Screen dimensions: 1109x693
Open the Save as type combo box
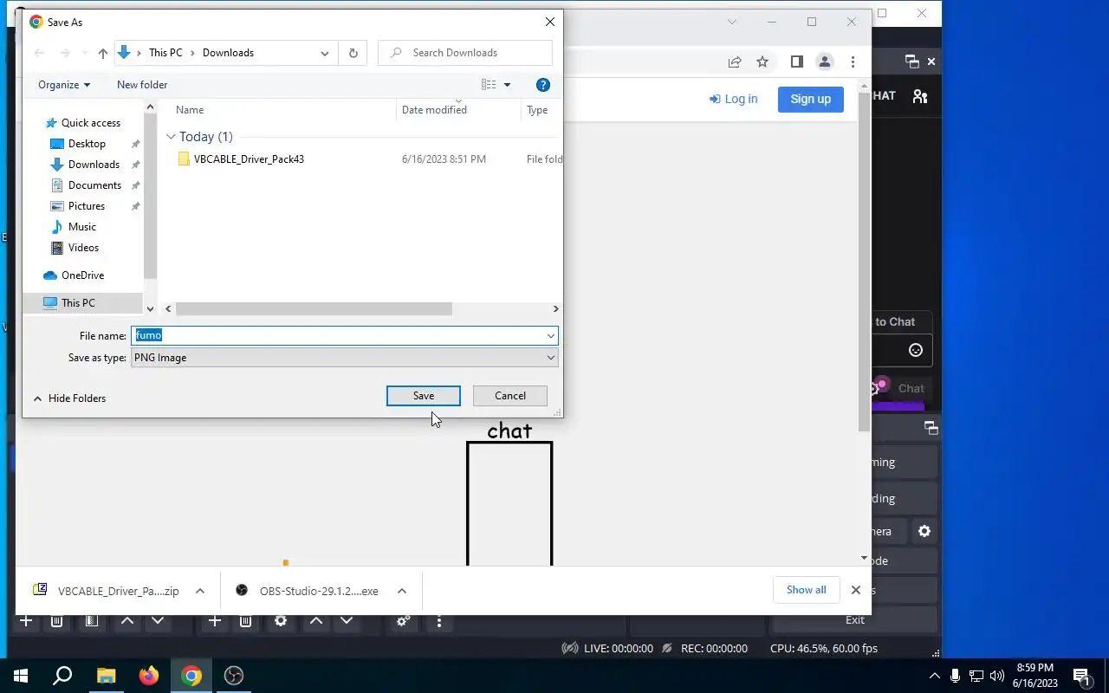pos(345,358)
